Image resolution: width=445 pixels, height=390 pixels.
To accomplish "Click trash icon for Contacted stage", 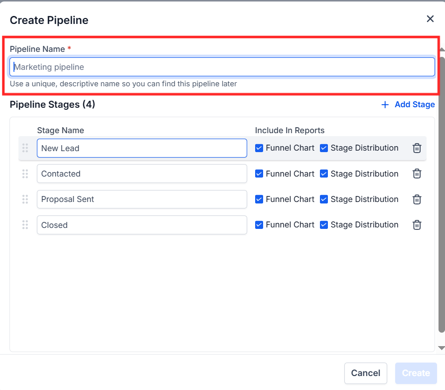I will (417, 174).
